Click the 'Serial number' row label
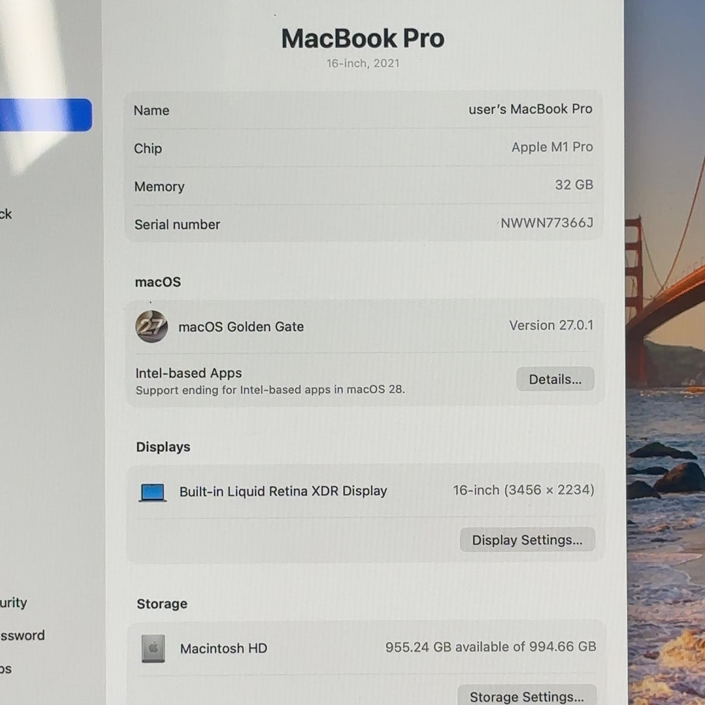Screen dimensions: 705x705 point(177,224)
